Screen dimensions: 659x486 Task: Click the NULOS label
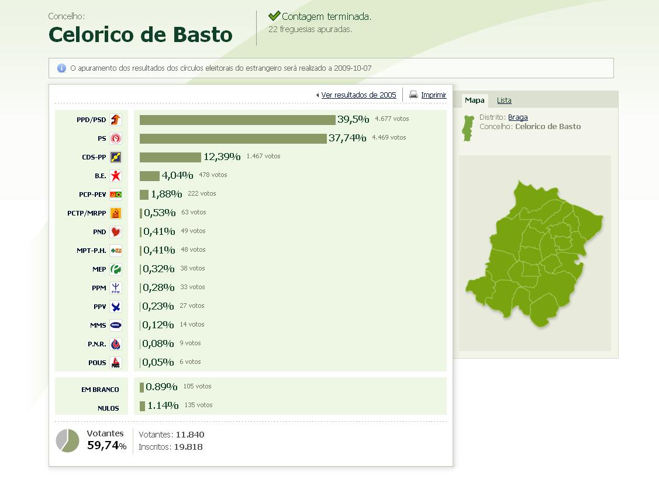[x=108, y=408]
